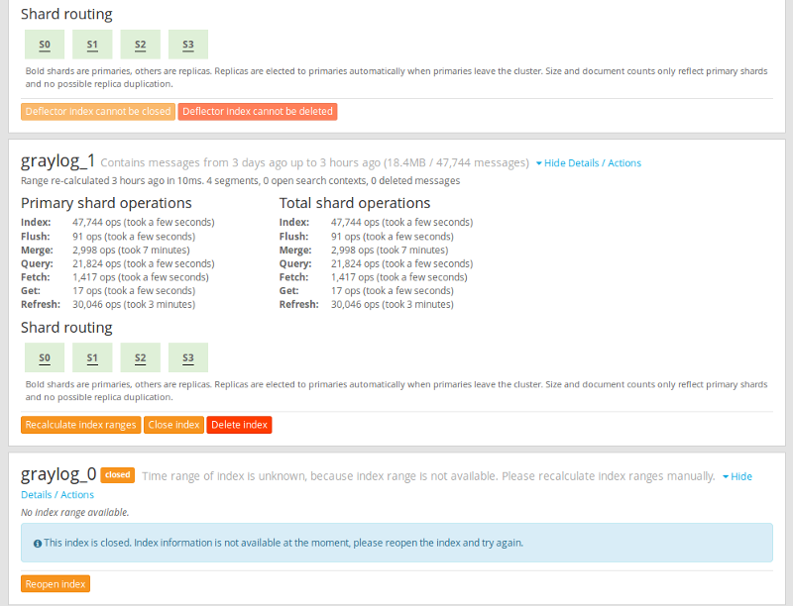This screenshot has height=606, width=793.
Task: Collapse graylog_0 details with the Hide link
Action: [741, 476]
